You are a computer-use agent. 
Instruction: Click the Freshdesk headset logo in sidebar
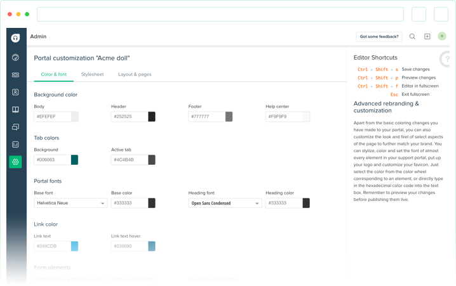pos(16,38)
